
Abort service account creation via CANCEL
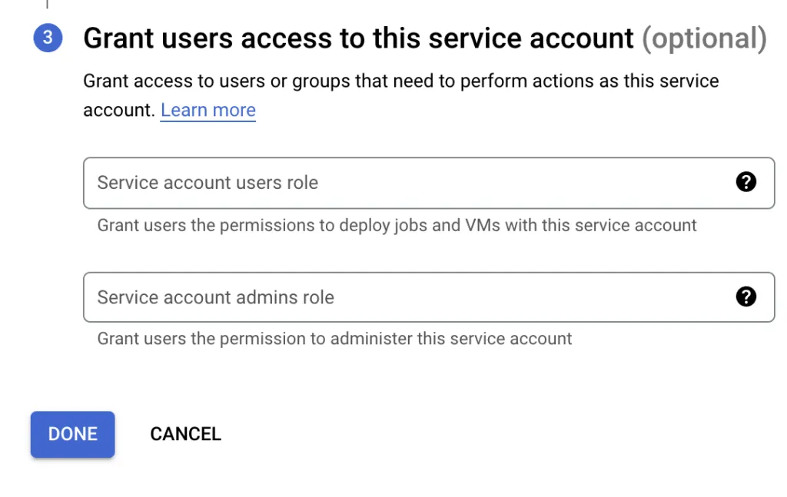pos(185,434)
